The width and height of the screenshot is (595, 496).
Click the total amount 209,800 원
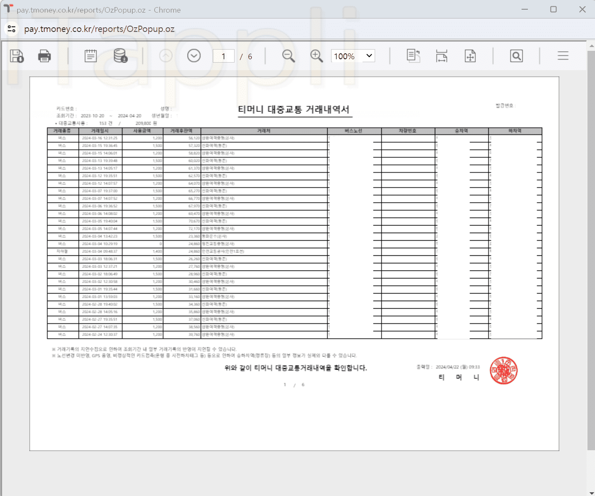pyautogui.click(x=146, y=123)
